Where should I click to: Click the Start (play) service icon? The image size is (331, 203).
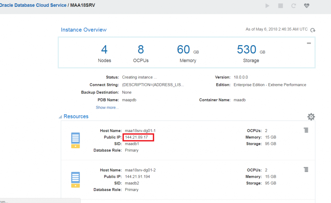[267, 6]
